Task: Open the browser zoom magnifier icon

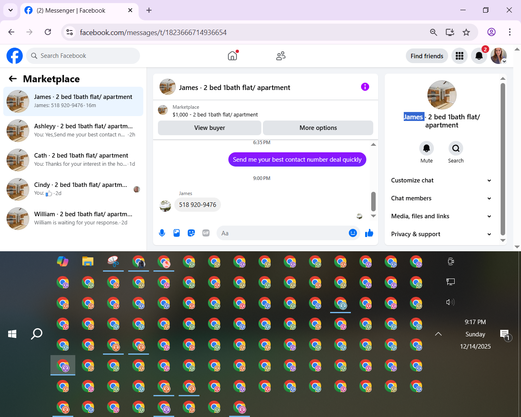Action: coord(433,32)
